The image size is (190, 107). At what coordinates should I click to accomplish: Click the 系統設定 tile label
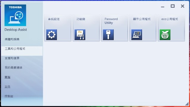coord(54,19)
